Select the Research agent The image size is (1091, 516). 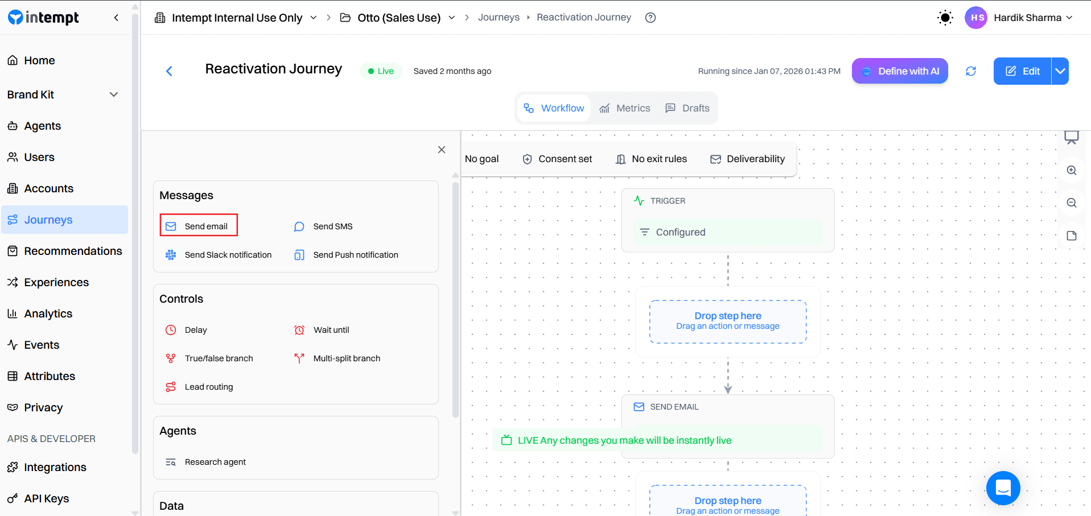(215, 461)
